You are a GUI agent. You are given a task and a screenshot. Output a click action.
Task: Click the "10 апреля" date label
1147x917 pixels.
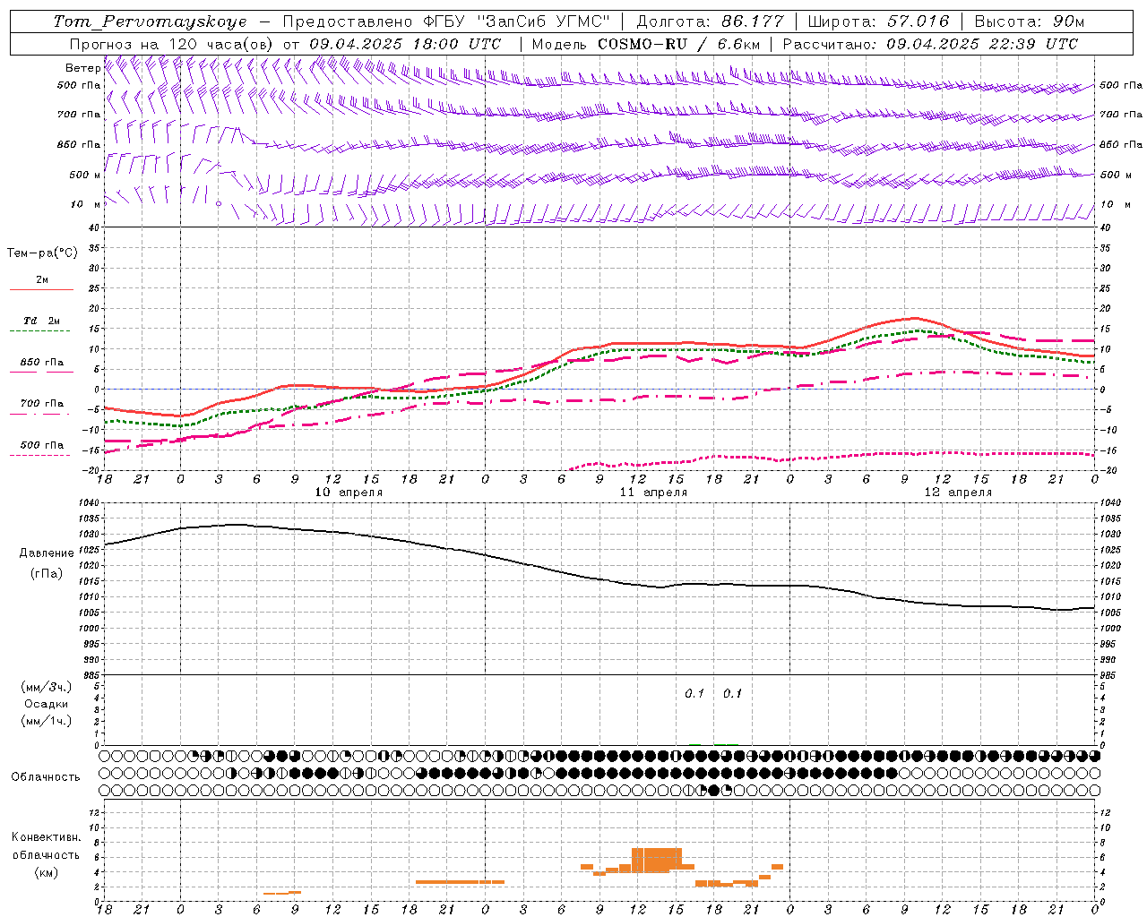coord(349,493)
